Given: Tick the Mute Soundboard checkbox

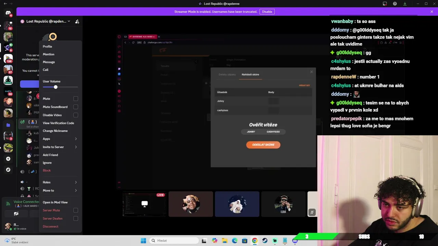Looking at the screenshot, I should pos(76,107).
